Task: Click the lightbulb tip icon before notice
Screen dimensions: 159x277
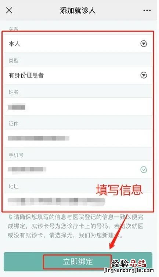Action: point(10,217)
